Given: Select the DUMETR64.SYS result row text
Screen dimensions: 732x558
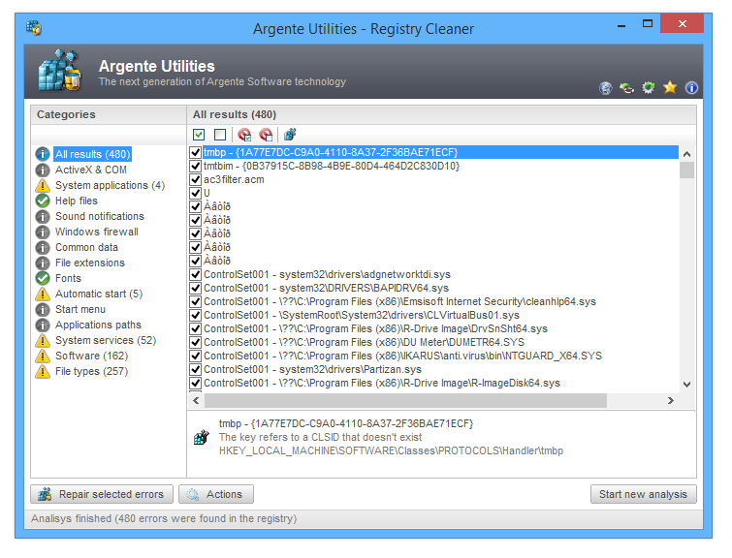Looking at the screenshot, I should click(365, 342).
